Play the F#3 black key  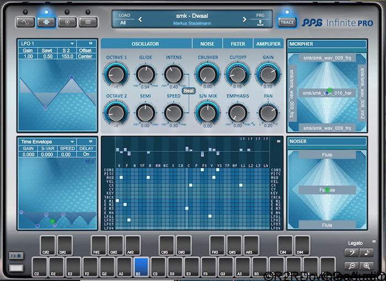click(x=217, y=245)
